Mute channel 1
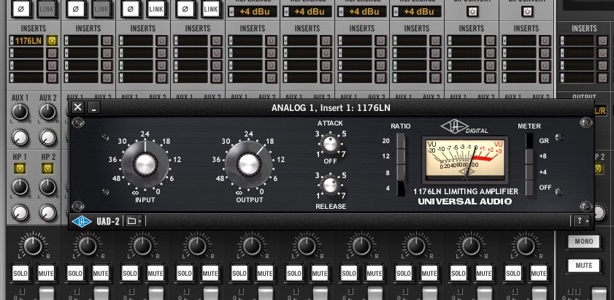The height and width of the screenshot is (300, 614). (46, 273)
